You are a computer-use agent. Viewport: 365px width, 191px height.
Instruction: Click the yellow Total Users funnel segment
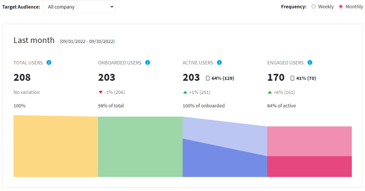[56, 146]
